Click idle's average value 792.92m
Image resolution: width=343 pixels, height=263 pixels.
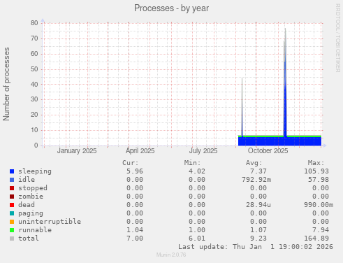tap(256, 180)
